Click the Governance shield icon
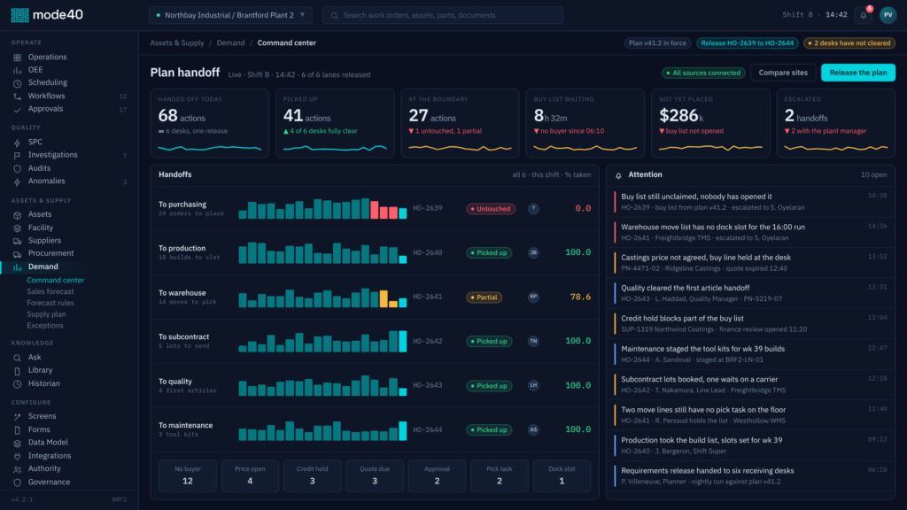 coord(18,483)
